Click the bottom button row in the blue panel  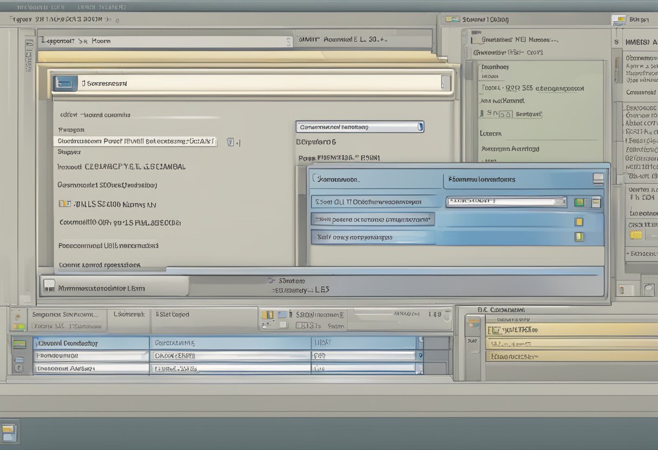click(x=373, y=237)
